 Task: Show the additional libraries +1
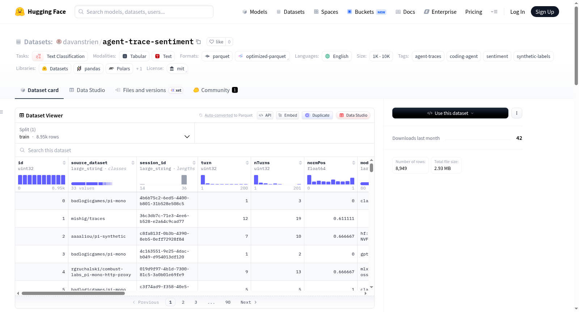coord(139,68)
